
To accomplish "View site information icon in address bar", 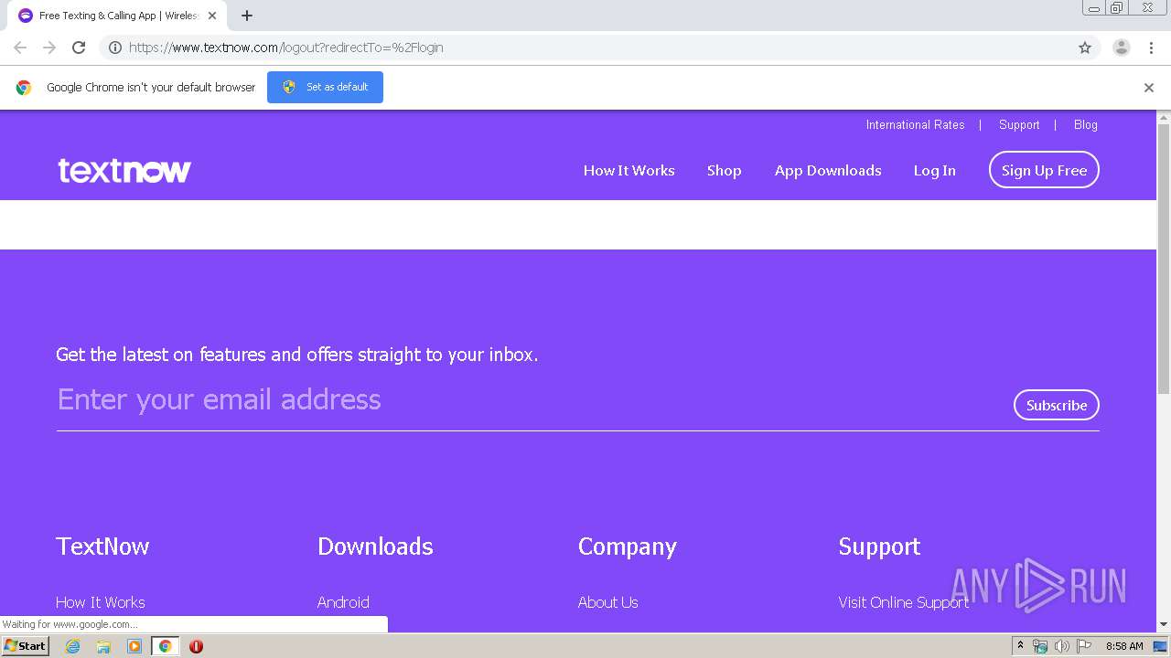I will [115, 48].
